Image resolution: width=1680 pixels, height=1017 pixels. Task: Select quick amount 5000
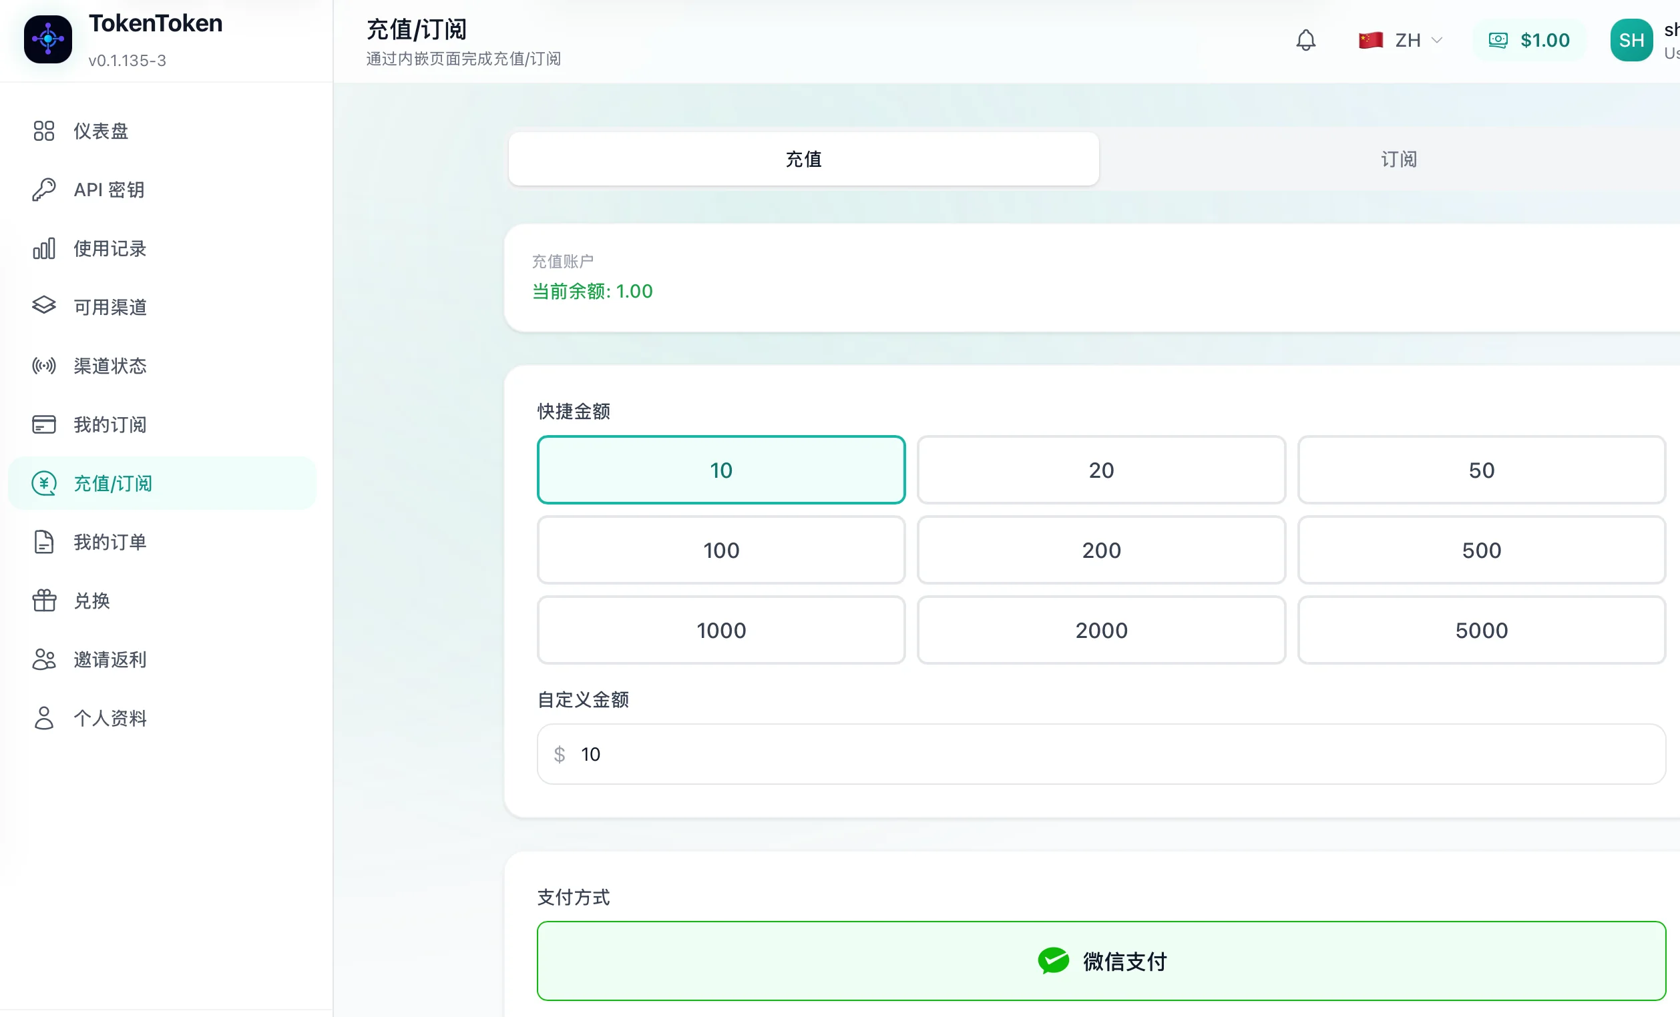tap(1481, 630)
